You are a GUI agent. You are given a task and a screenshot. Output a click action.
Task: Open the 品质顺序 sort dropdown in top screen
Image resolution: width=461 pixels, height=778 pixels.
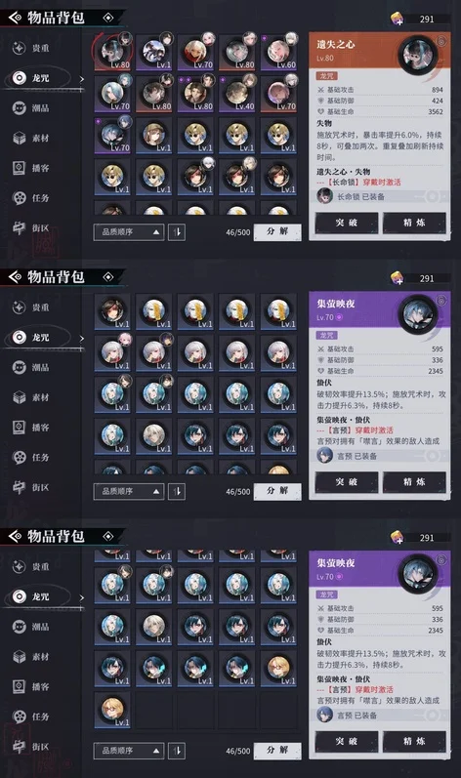pos(129,231)
